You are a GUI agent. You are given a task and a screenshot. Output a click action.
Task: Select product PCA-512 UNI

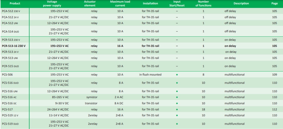click(x=10, y=23)
